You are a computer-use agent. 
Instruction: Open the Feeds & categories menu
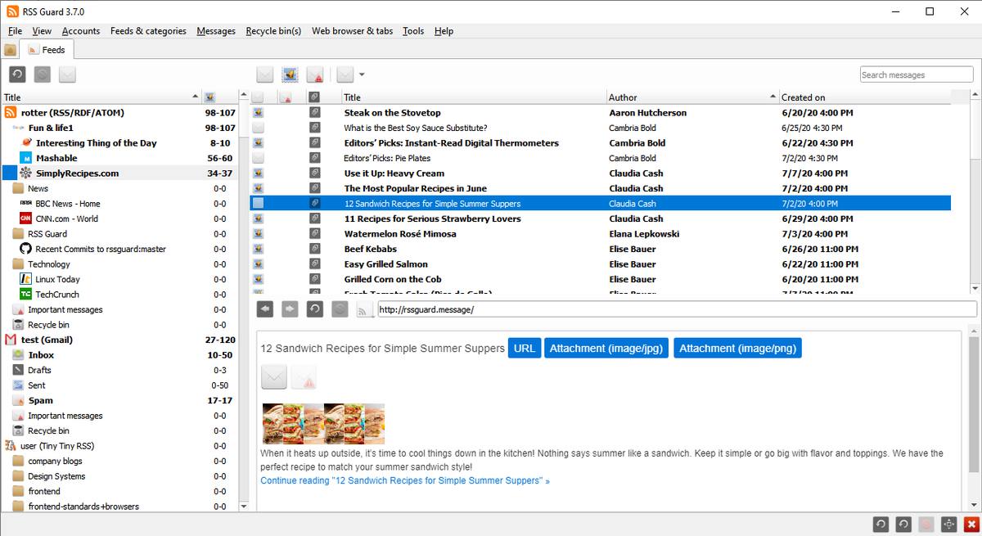[x=148, y=31]
